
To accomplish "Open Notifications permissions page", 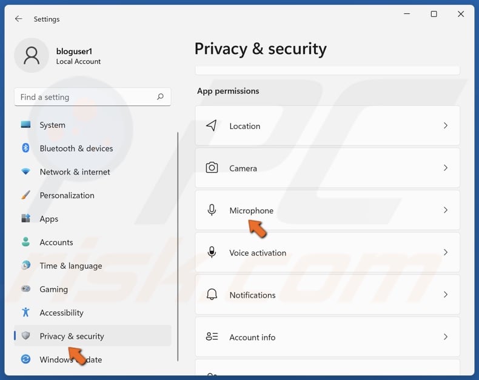I will [327, 295].
